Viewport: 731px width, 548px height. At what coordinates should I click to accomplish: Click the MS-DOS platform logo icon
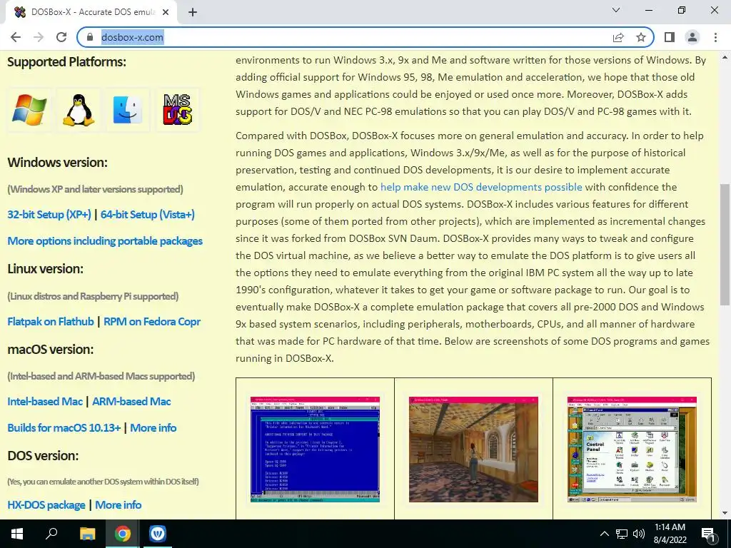point(177,110)
